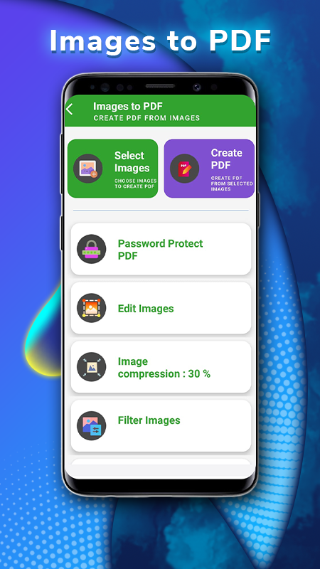Click the CHOOSE IMAGES TO CREATE PDF caption

(x=136, y=184)
